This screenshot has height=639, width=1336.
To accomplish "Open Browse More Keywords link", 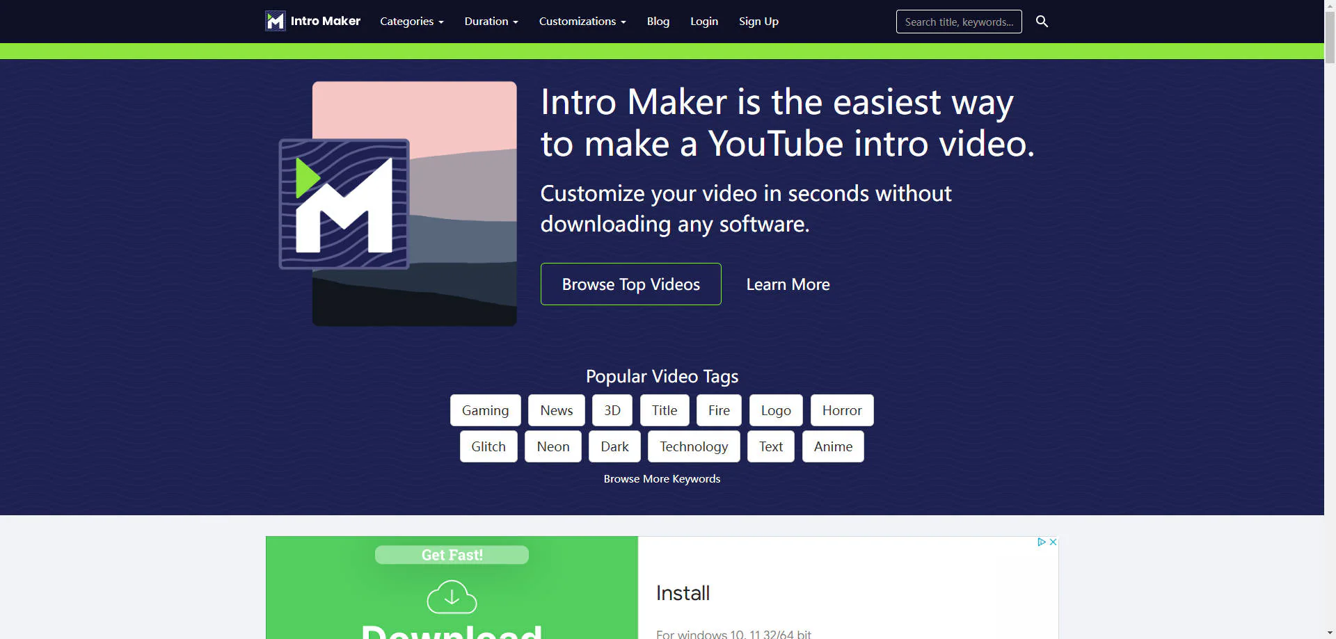I will click(x=662, y=479).
